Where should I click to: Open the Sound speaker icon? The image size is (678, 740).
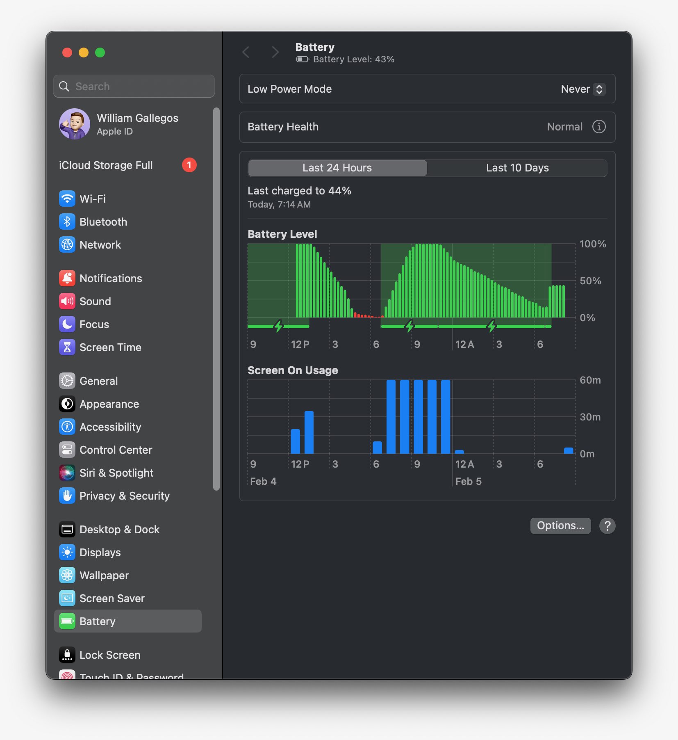67,301
